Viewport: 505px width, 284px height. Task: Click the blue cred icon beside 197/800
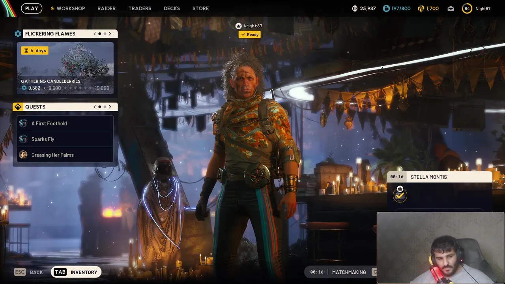point(386,8)
